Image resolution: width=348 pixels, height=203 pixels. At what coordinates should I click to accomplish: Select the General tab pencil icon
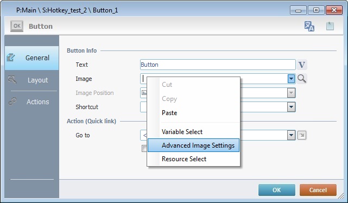11,58
